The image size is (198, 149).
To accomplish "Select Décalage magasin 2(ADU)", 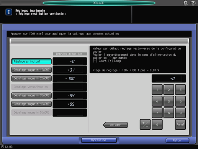I will pyautogui.click(x=31, y=78).
